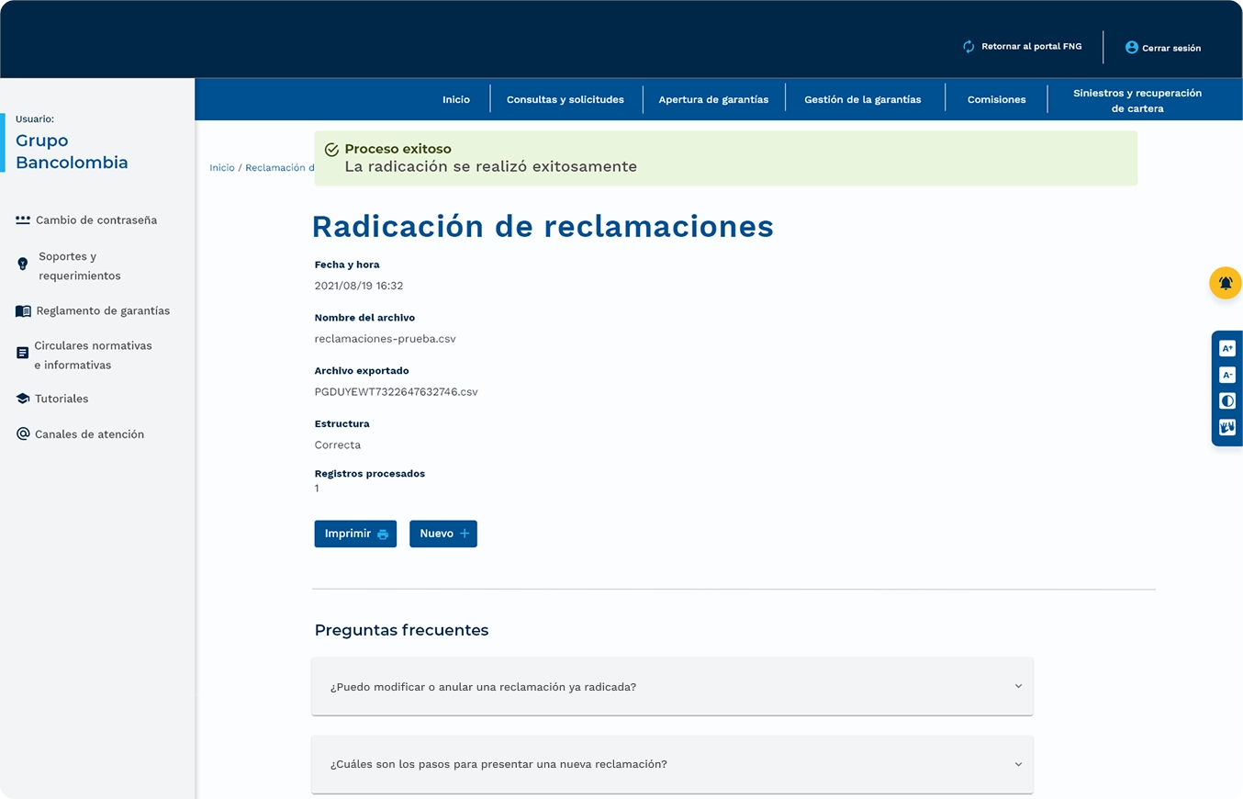Click the check-circle icon in success banner
This screenshot has width=1243, height=799.
tap(331, 150)
